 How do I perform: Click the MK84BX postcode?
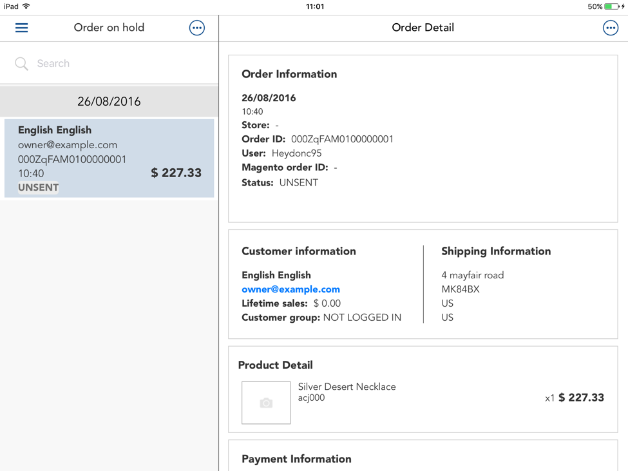pos(460,289)
